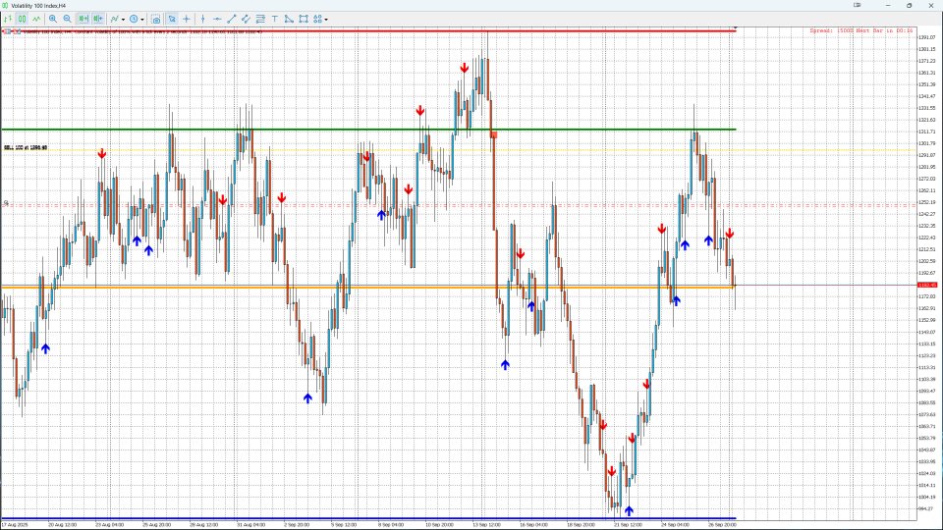Click the 1311.71 price scale label
Viewport: 943px width, 530px height.
click(926, 132)
